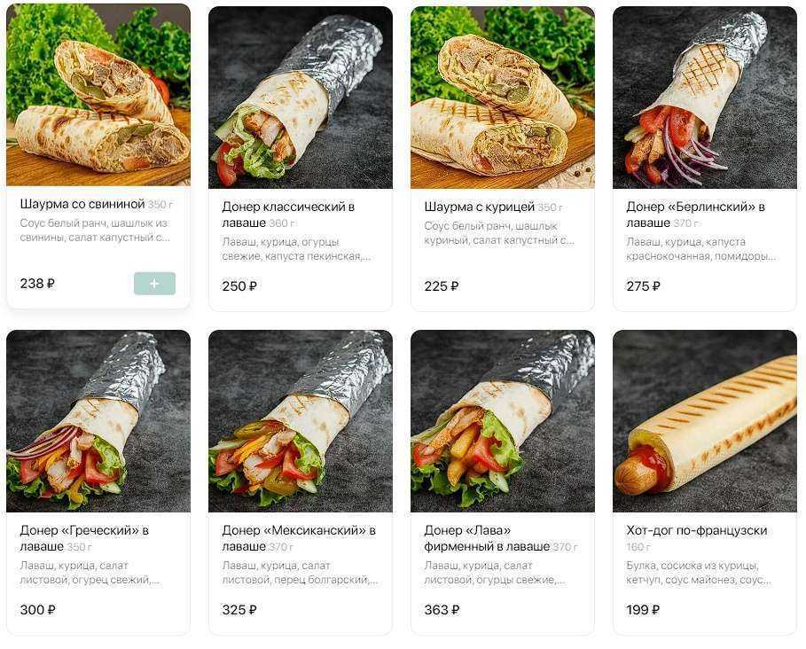Viewport: 806px width, 649px height.
Task: Open the Донер «Мексиканский» photo
Action: point(301,421)
